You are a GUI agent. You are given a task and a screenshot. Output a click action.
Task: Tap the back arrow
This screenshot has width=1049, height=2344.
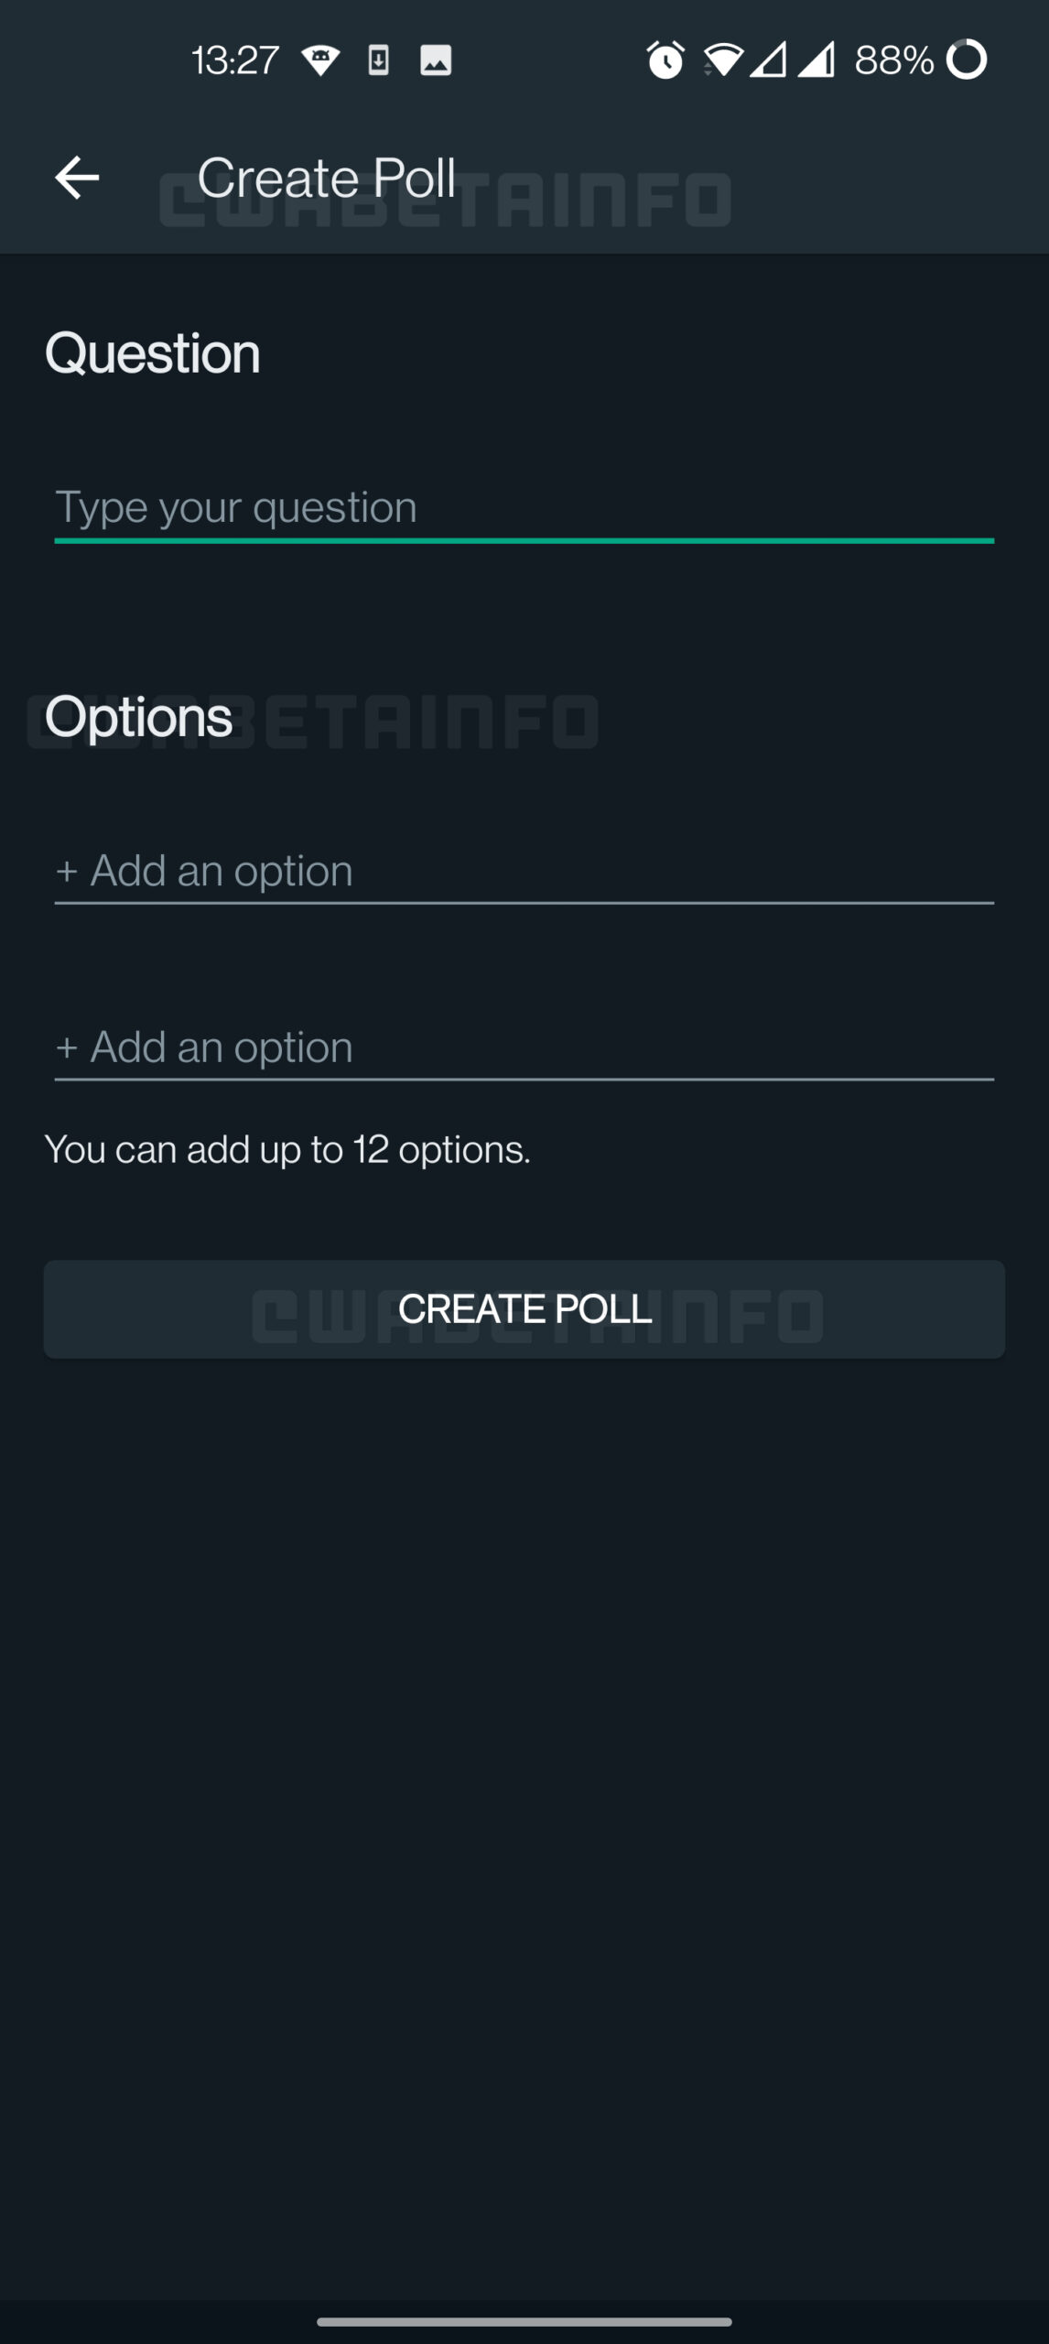pos(77,178)
